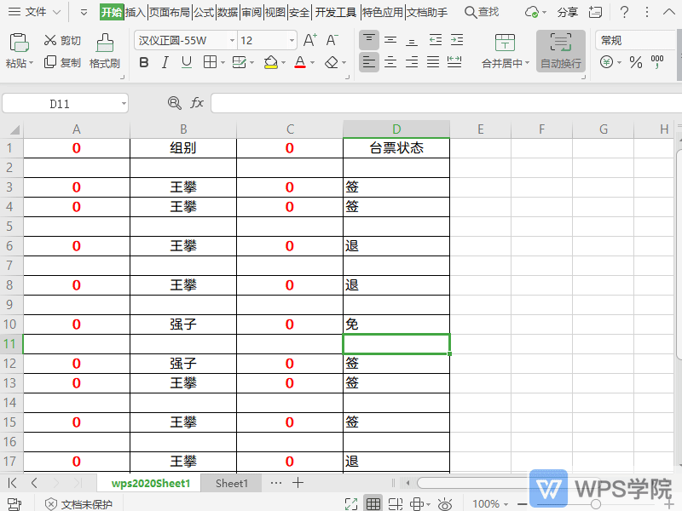Viewport: 682px width, 511px height.
Task: Click the 查找 search button
Action: click(483, 12)
